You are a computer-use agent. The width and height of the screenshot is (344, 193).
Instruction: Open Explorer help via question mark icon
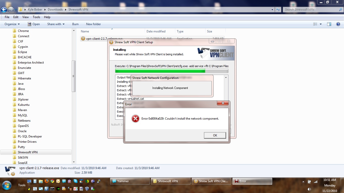(x=338, y=24)
